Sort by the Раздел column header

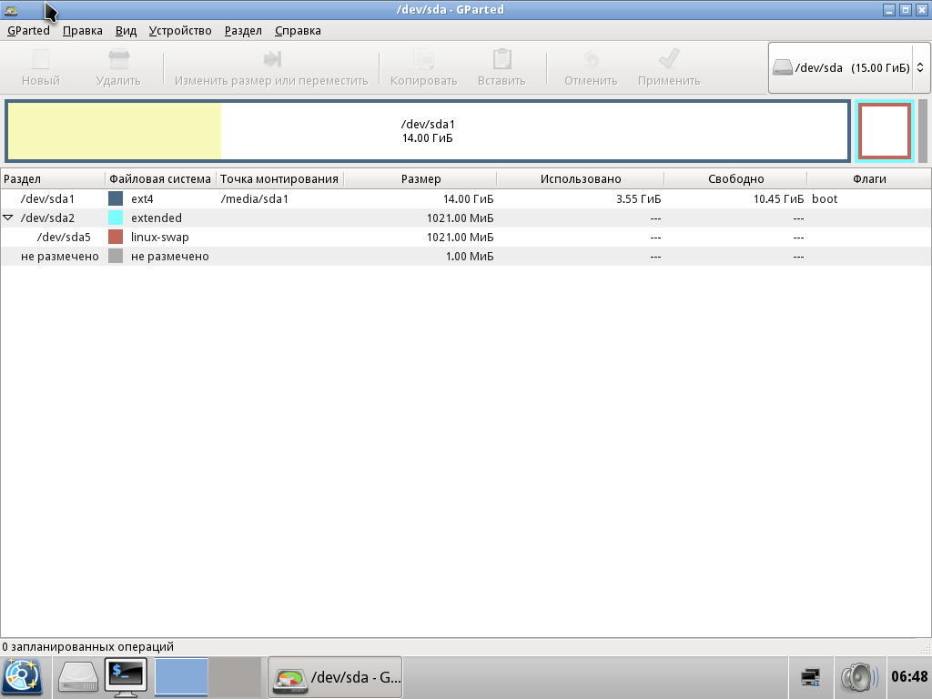click(x=53, y=179)
